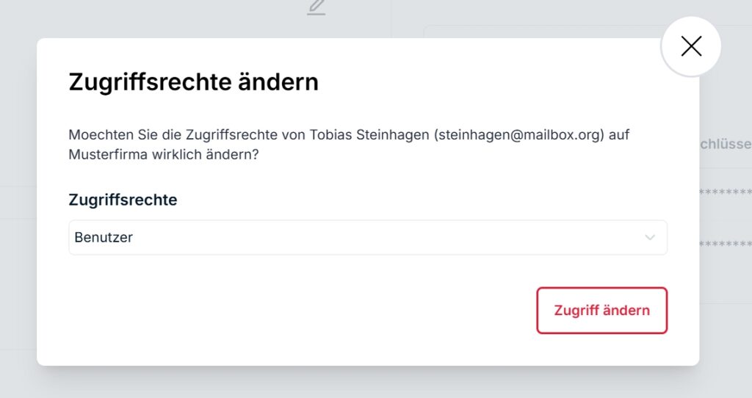This screenshot has width=752, height=398.
Task: Close the Zugriffsrechte ändern dialog with X
Action: [690, 46]
